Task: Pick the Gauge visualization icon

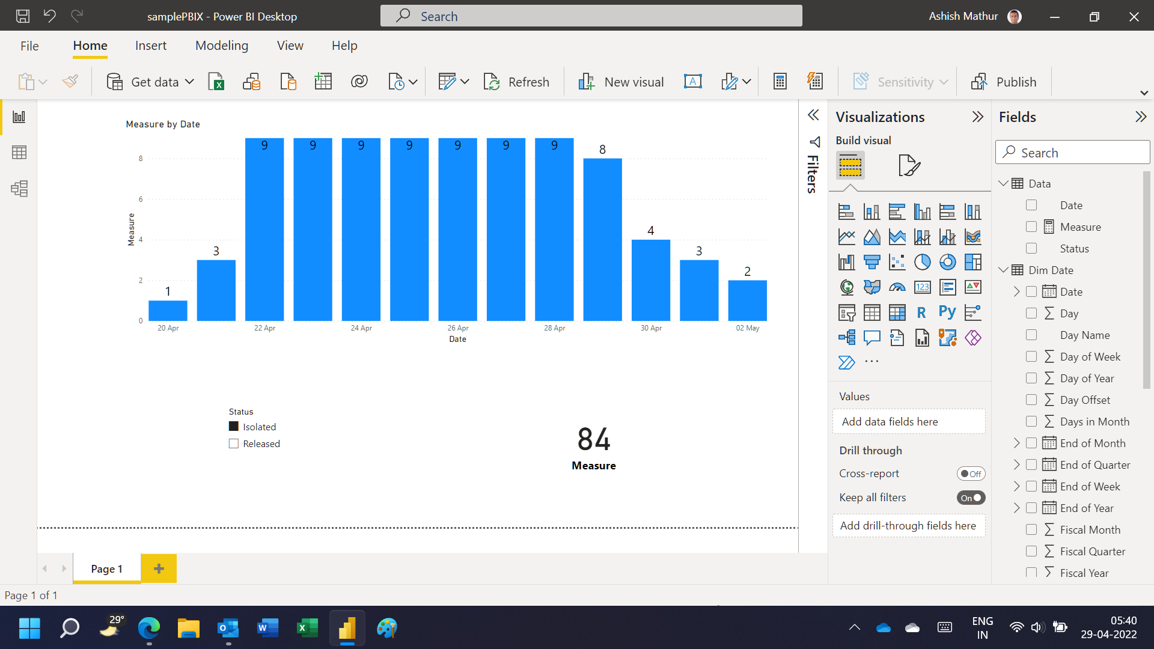Action: pos(897,287)
